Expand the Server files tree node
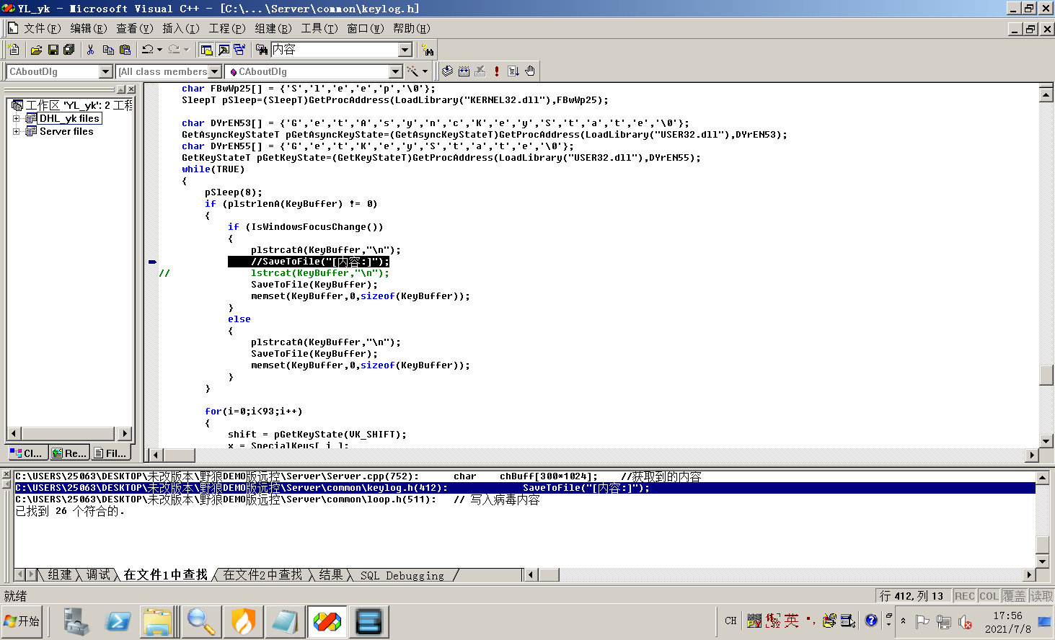The width and height of the screenshot is (1055, 640). point(16,131)
